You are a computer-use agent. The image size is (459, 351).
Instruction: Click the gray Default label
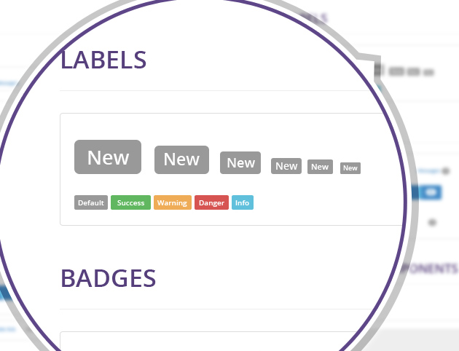click(x=91, y=202)
